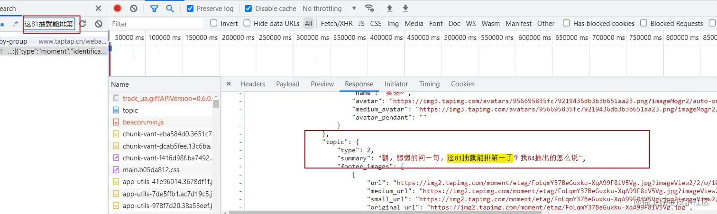Select the chunk-vant-dcab5fee request row
Viewport: 717px width, 214px height.
click(162, 146)
